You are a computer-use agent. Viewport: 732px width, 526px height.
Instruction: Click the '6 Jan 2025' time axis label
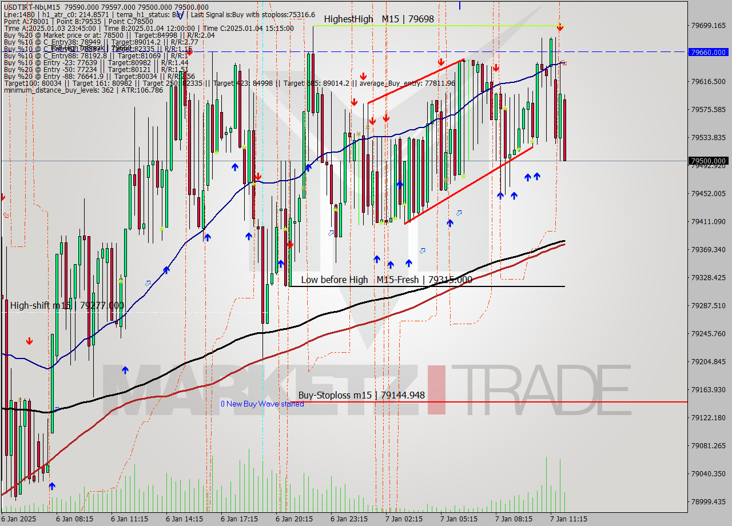pyautogui.click(x=19, y=519)
